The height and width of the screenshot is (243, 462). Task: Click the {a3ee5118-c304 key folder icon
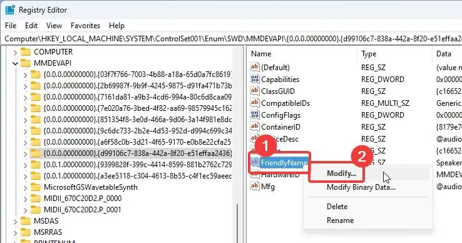(36, 176)
